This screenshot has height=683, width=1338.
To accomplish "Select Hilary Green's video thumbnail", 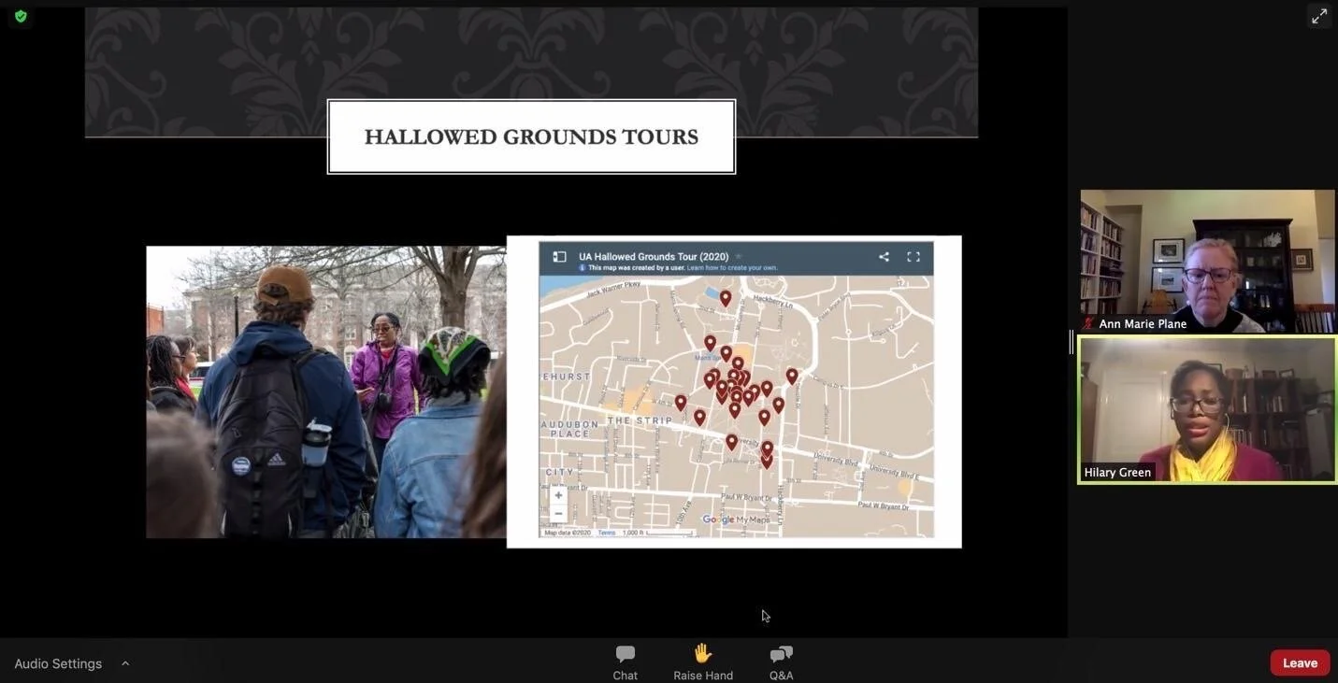I will [1206, 409].
